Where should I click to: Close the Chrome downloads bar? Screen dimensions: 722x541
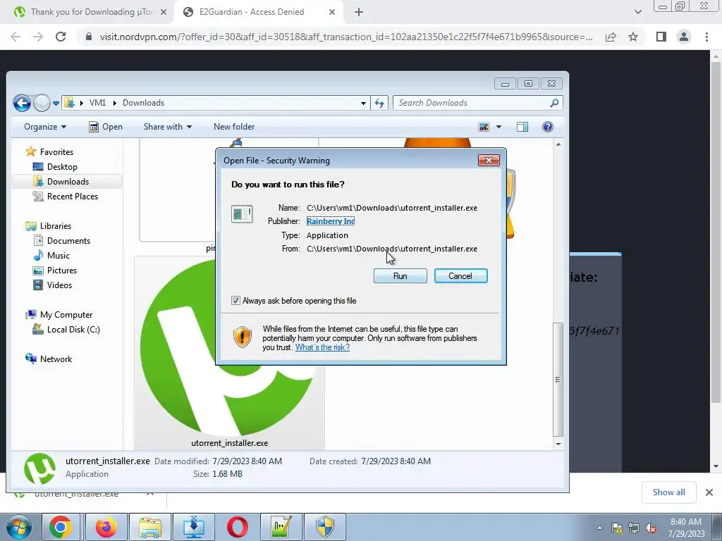pyautogui.click(x=709, y=492)
